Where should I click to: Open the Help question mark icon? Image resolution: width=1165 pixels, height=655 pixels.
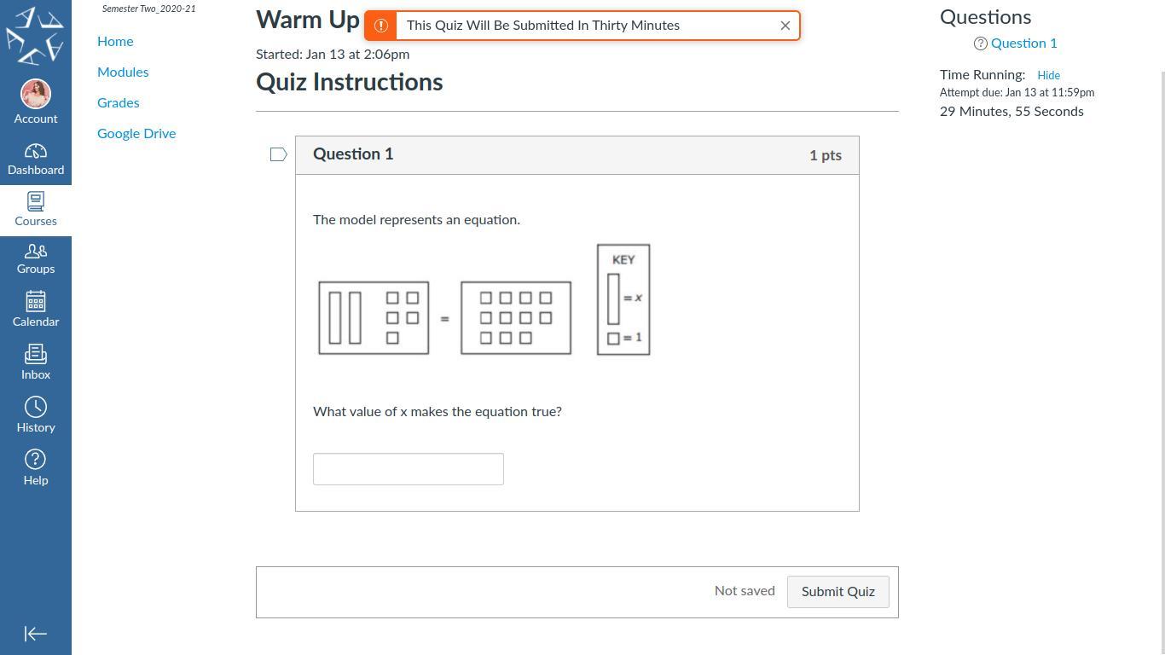(36, 460)
